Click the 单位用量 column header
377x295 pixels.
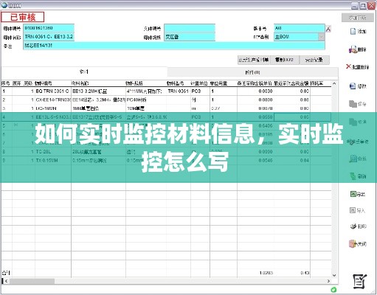(218, 83)
